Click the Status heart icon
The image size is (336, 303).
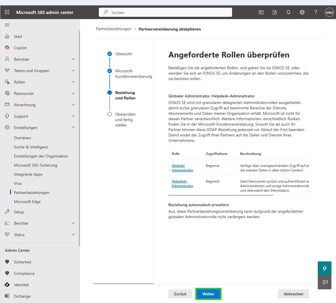pos(7,234)
